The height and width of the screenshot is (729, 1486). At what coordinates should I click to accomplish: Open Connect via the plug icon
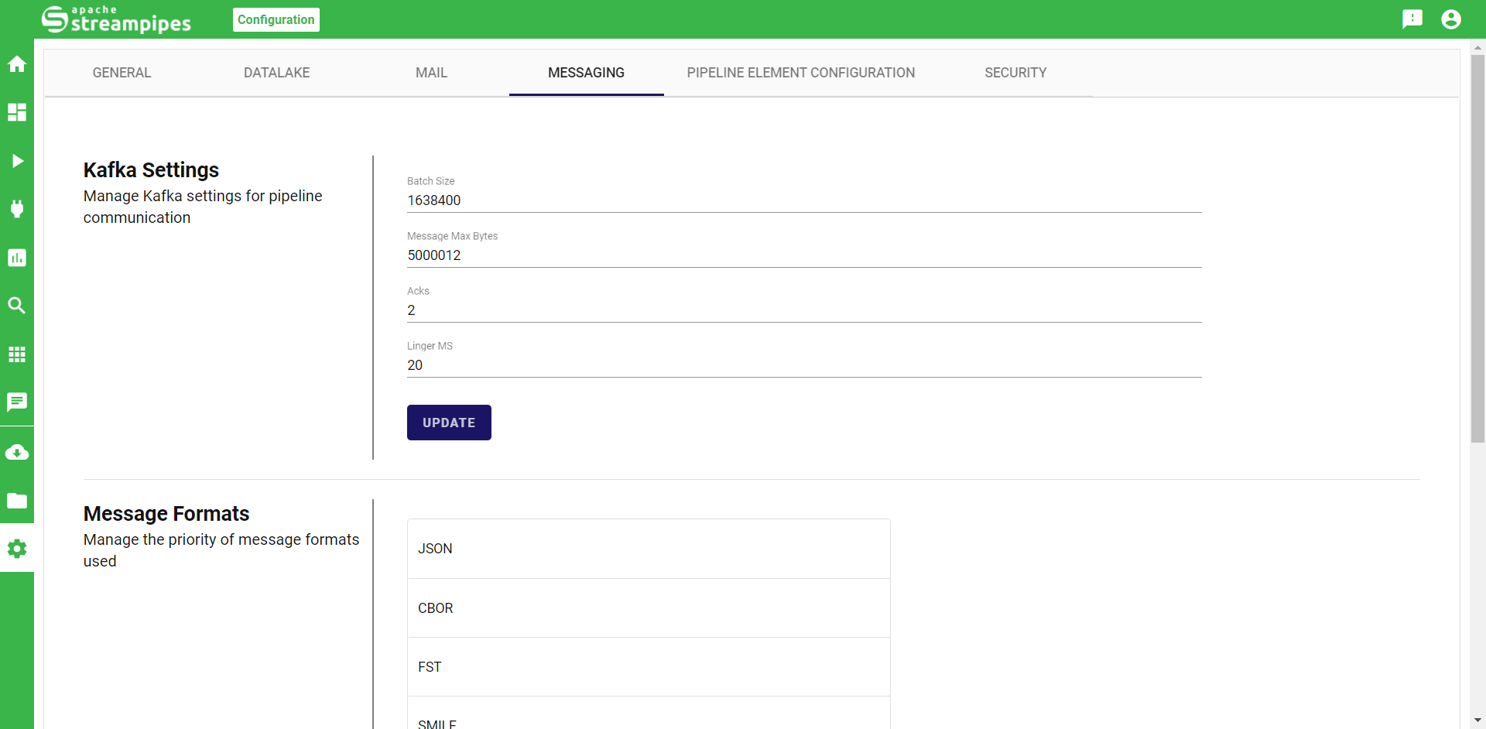tap(17, 209)
